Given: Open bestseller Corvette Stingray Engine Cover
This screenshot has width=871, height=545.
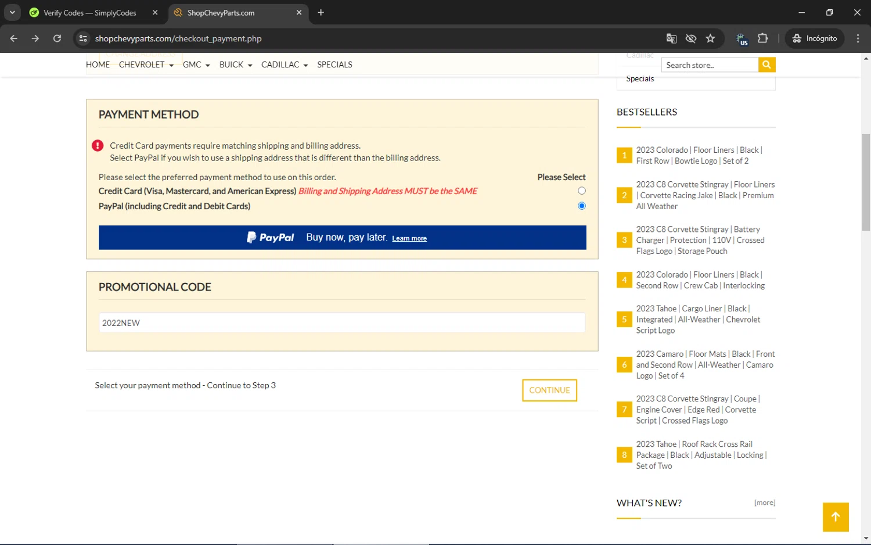Looking at the screenshot, I should [x=698, y=410].
